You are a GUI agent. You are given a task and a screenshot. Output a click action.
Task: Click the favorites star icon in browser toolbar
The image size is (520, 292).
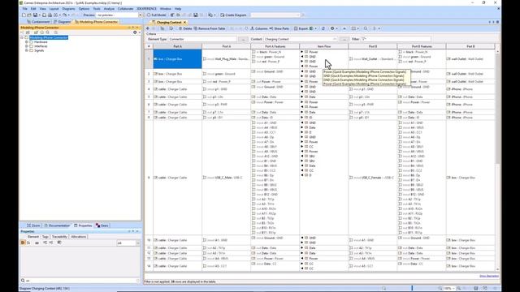(41, 32)
